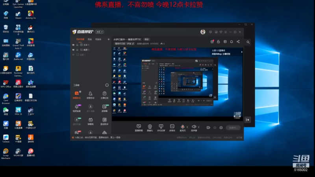The width and height of the screenshot is (315, 177).
Task: Click the Scrap Mechanic desktop icon
Action: pyautogui.click(x=6, y=154)
